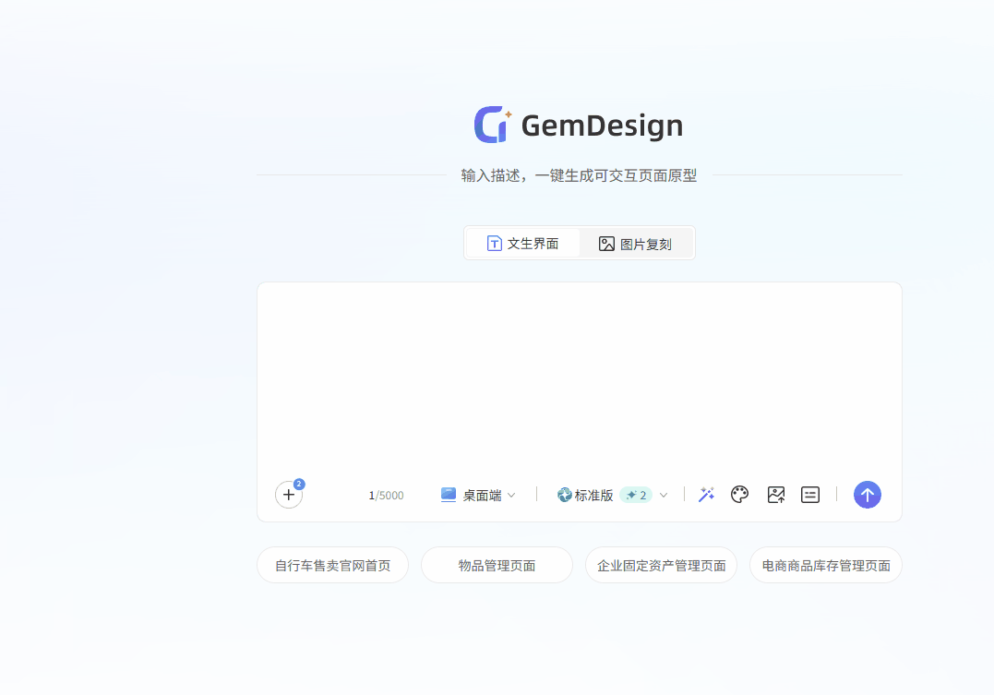Expand the 标准版 chevron arrow
The image size is (994, 695).
pyautogui.click(x=663, y=496)
